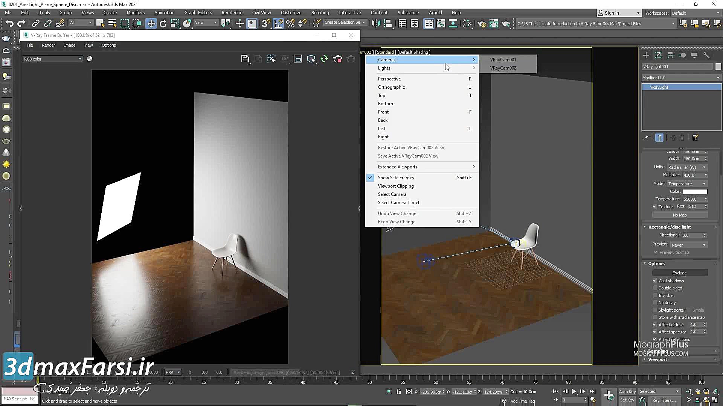
Task: Click the Exclude button
Action: click(680, 273)
